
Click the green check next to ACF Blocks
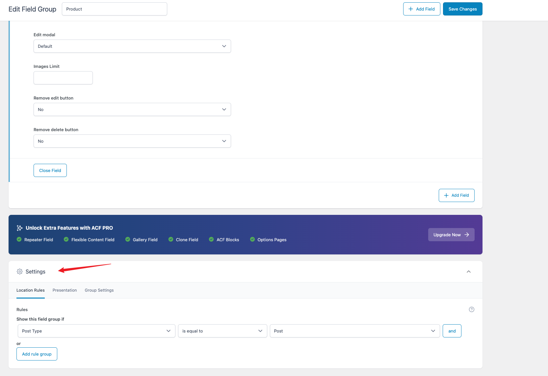(211, 240)
